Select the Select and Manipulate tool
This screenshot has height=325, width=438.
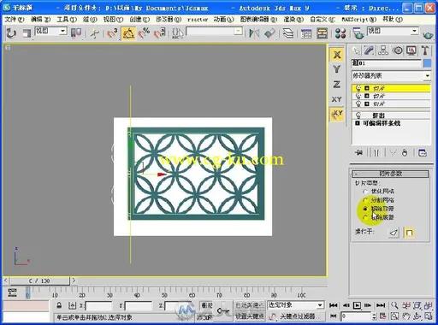coord(94,33)
